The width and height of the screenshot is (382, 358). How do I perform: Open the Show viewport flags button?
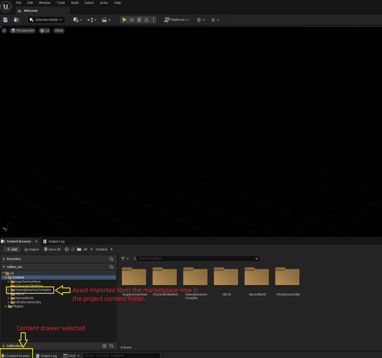[59, 31]
